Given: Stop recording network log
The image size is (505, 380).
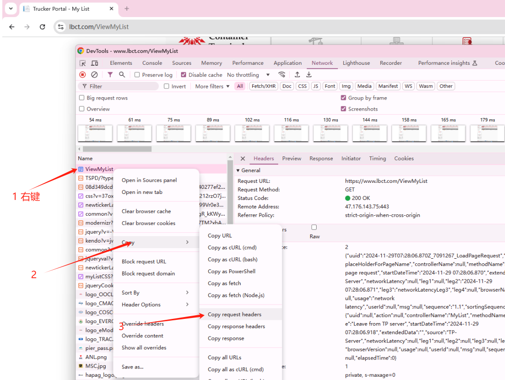Looking at the screenshot, I should (83, 75).
